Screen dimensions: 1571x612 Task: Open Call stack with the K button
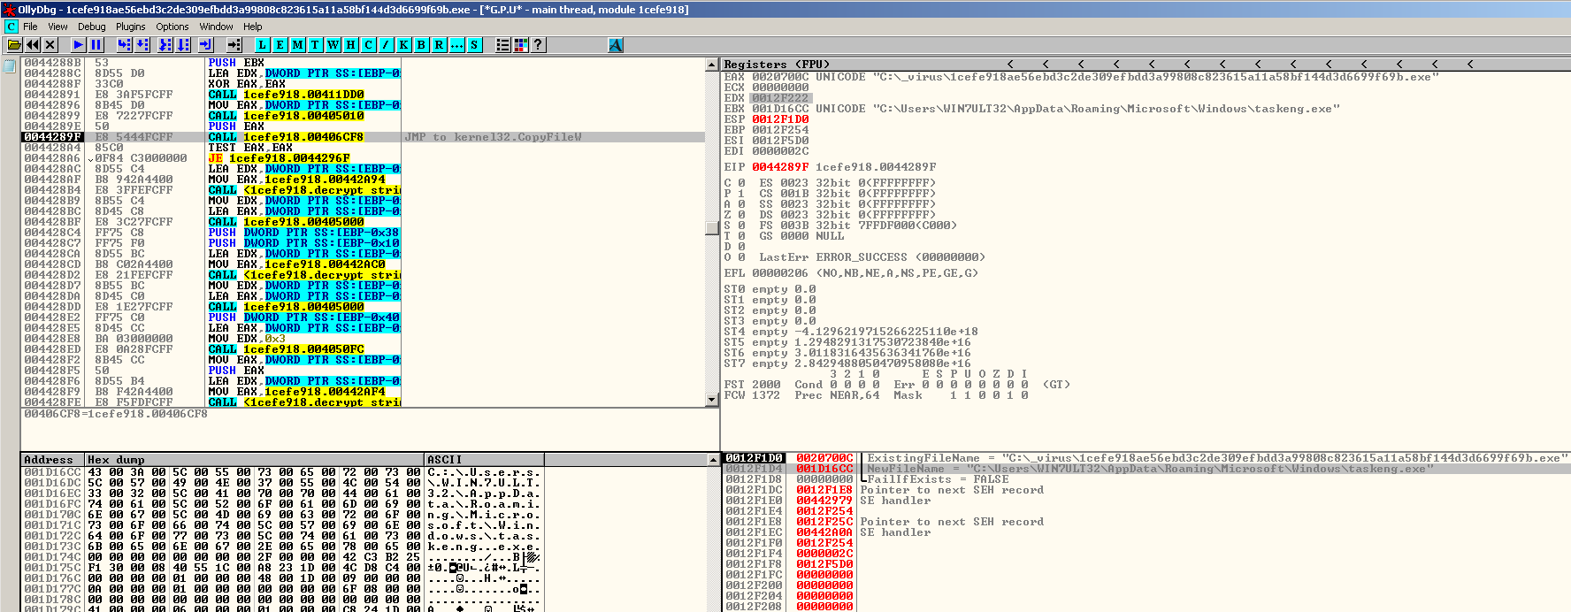click(403, 44)
